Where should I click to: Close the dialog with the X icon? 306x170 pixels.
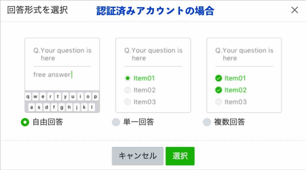point(295,10)
